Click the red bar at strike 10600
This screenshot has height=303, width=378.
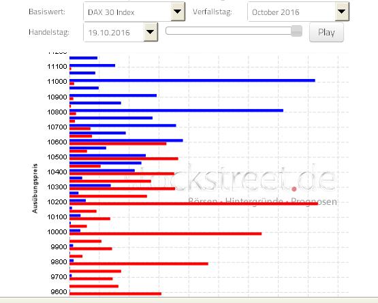[x=118, y=144]
